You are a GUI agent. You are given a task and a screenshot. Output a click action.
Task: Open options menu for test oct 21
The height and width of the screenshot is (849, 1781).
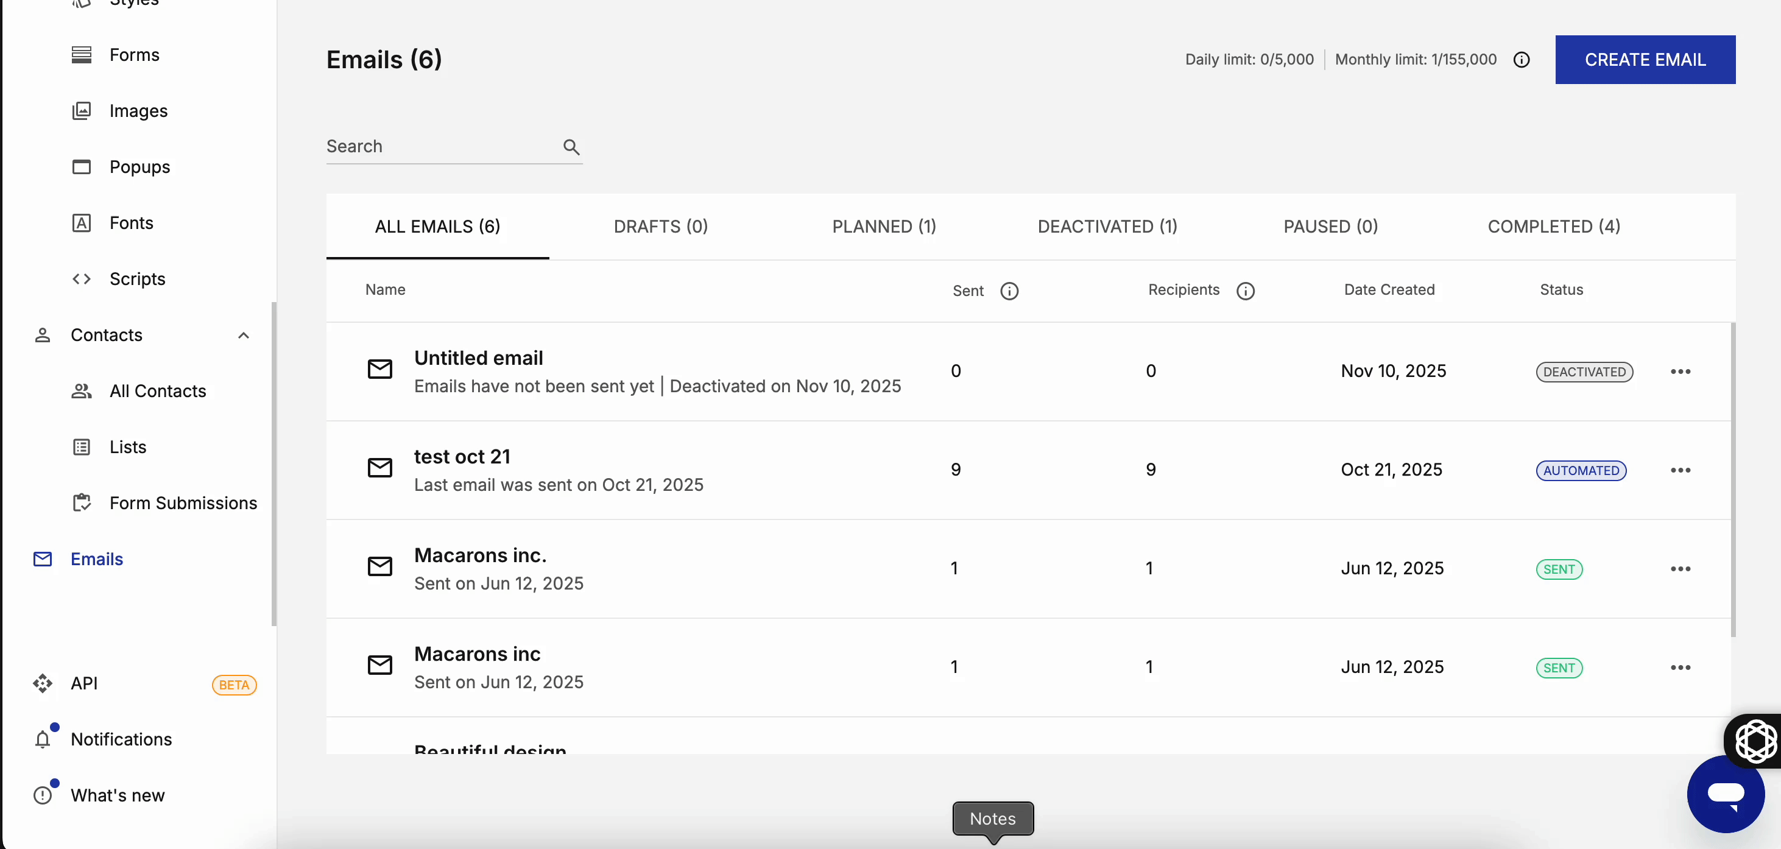(x=1680, y=470)
